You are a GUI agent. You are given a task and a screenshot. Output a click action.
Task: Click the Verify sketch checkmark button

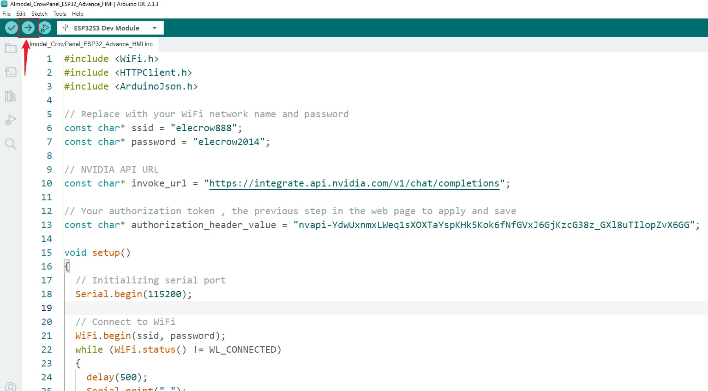click(11, 28)
